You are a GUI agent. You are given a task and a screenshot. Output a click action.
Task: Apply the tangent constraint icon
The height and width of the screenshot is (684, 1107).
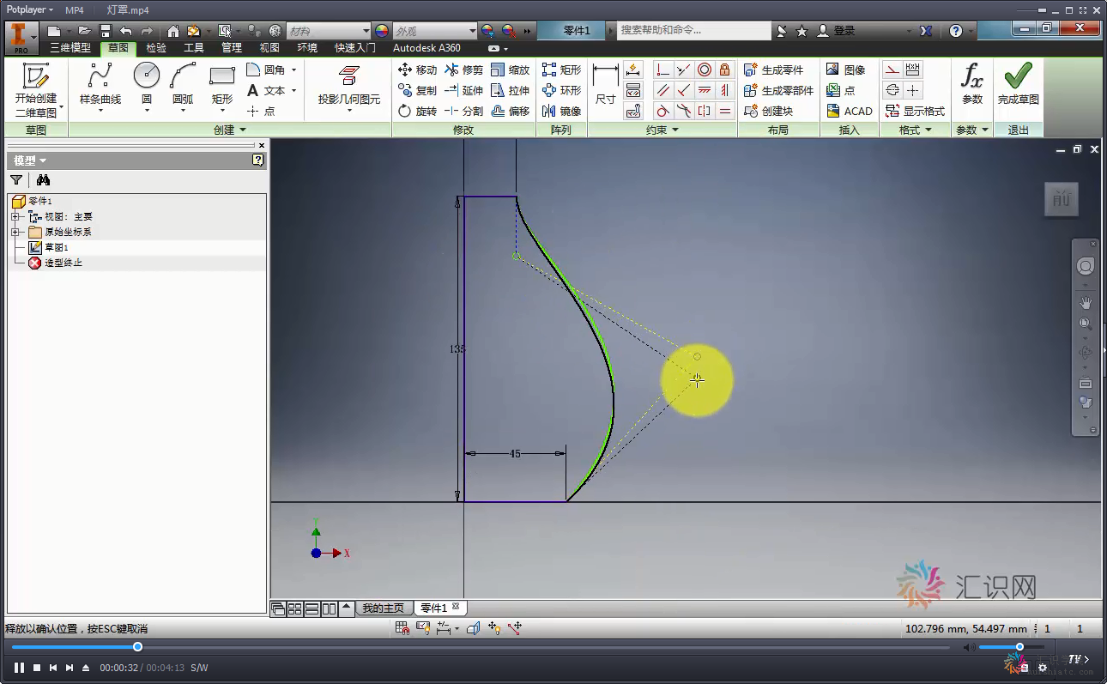coord(662,111)
